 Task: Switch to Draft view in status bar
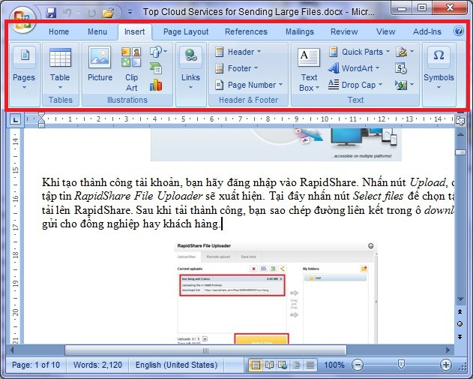point(308,365)
